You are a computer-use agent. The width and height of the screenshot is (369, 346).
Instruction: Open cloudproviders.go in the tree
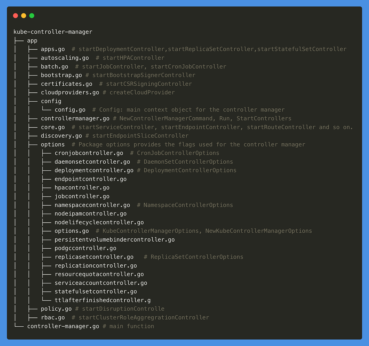pos(70,92)
